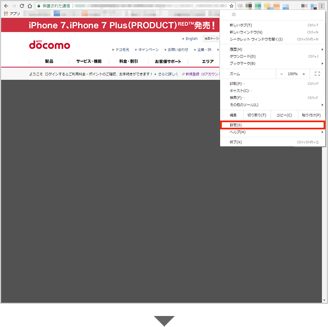Open the お客様サポート navigation tab
The height and width of the screenshot is (327, 328).
pos(168,61)
